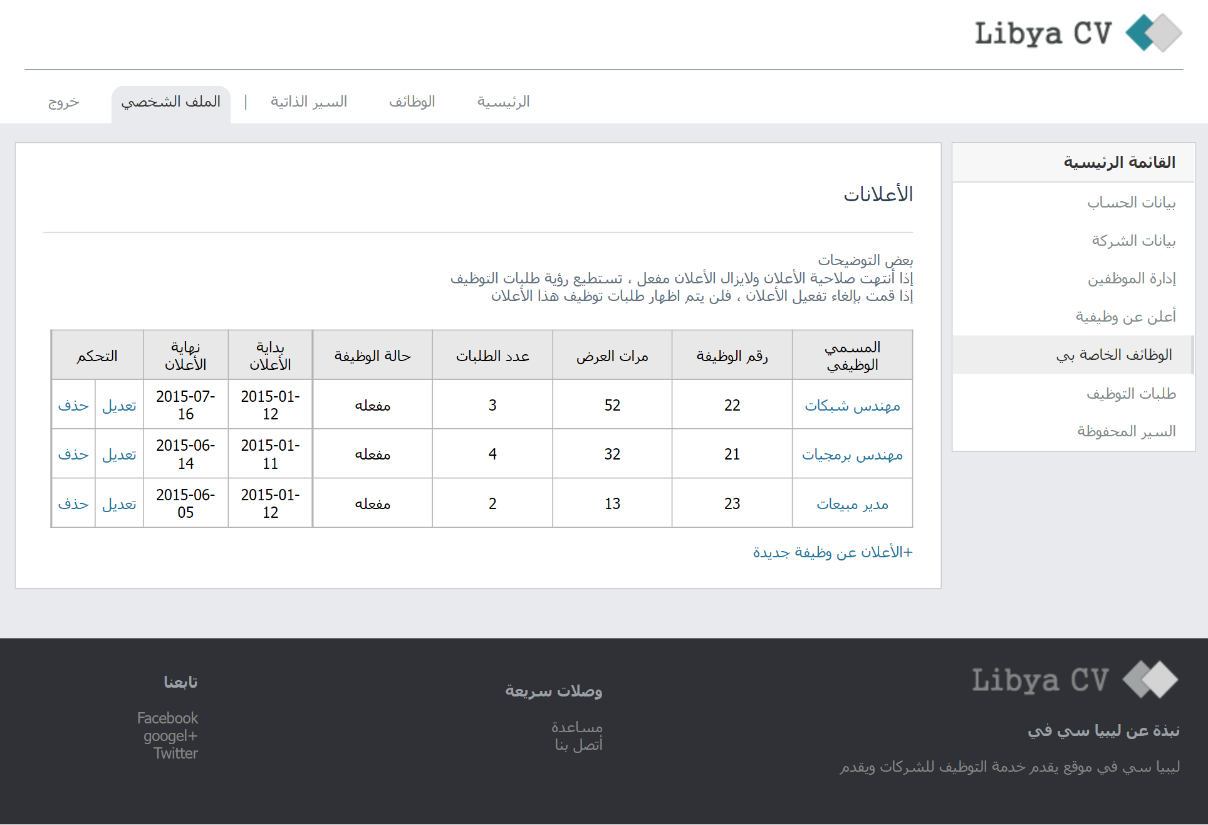Go to إدارة الموظفين sidebar item
Image resolution: width=1208 pixels, height=825 pixels.
[1131, 278]
